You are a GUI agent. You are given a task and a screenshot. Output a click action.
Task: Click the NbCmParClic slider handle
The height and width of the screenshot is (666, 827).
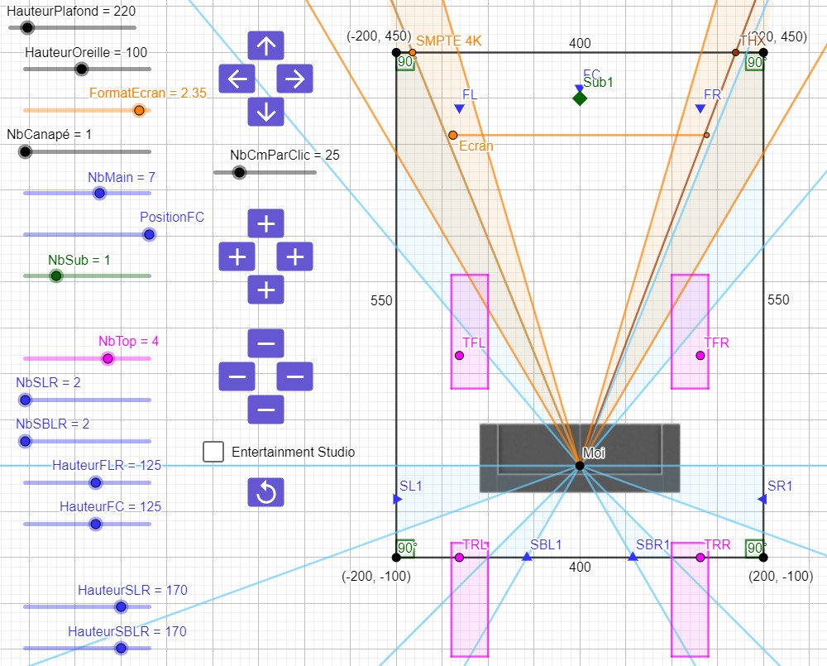239,172
